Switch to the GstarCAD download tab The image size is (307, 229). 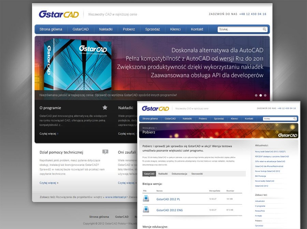[x=149, y=174]
